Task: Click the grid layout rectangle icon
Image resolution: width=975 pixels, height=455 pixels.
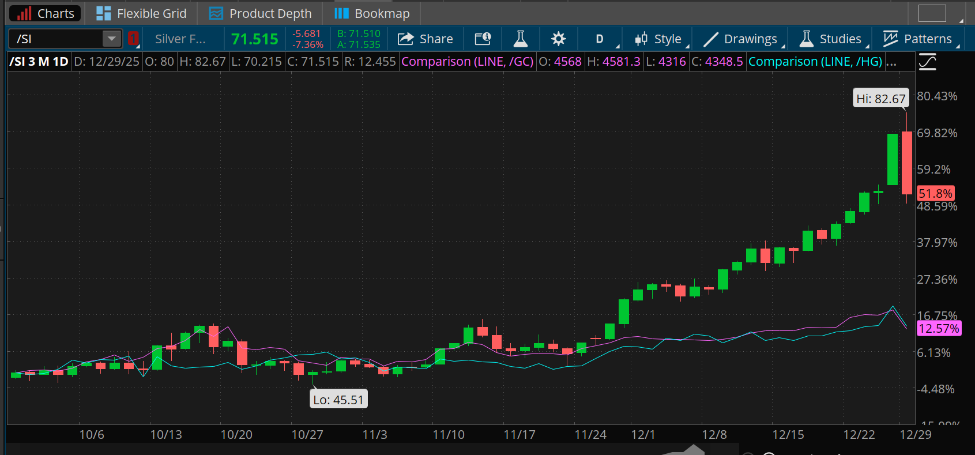Action: [932, 13]
